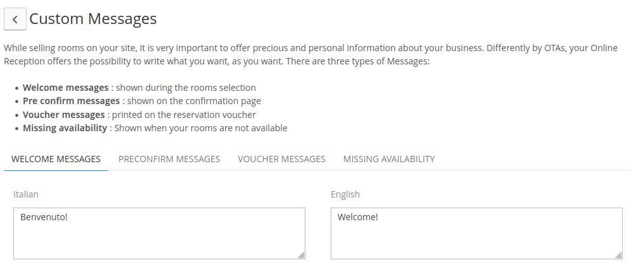Click the English text area resize handle
This screenshot has width=631, height=265.
(x=618, y=255)
